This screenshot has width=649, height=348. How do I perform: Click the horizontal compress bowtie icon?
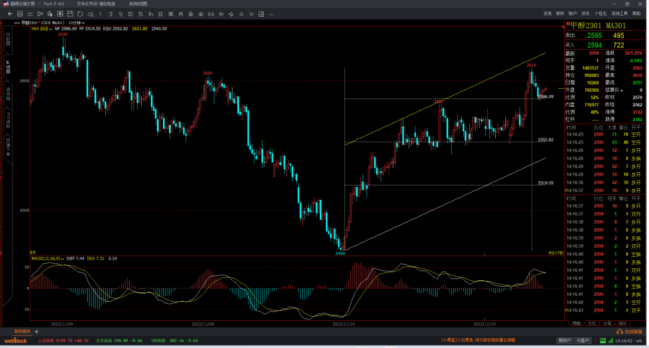[x=211, y=14]
